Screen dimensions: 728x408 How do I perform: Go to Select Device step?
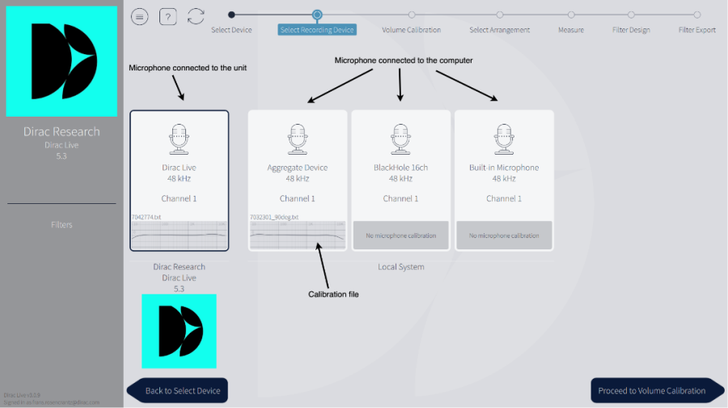[231, 15]
